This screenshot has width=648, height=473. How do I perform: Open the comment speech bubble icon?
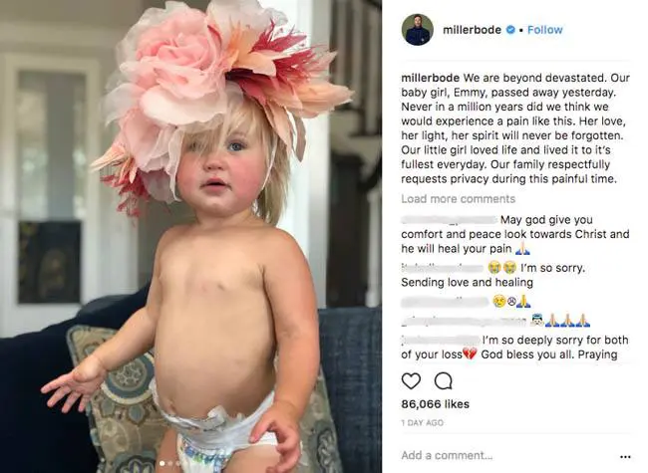point(443,381)
